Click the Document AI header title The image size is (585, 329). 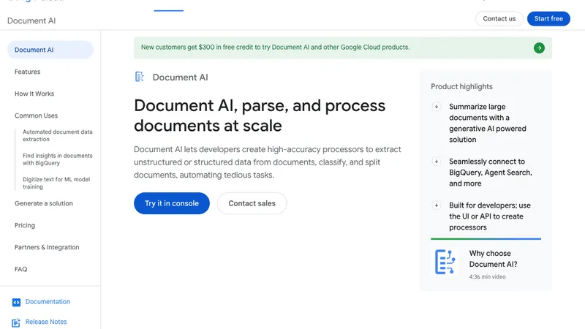coord(31,21)
